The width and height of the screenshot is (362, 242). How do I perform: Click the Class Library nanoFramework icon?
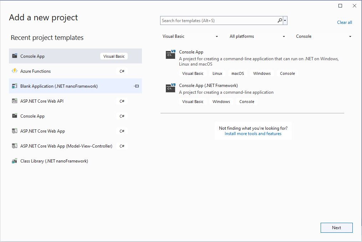coord(15,161)
